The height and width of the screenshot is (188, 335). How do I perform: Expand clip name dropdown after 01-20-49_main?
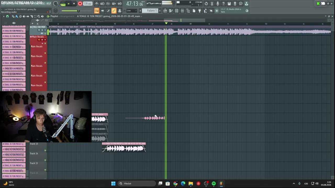(142, 16)
